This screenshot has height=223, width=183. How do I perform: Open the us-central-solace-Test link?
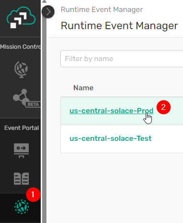click(111, 138)
